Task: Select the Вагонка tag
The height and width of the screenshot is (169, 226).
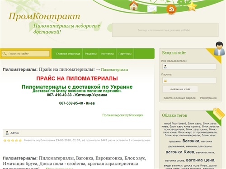Action: pyautogui.click(x=191, y=141)
